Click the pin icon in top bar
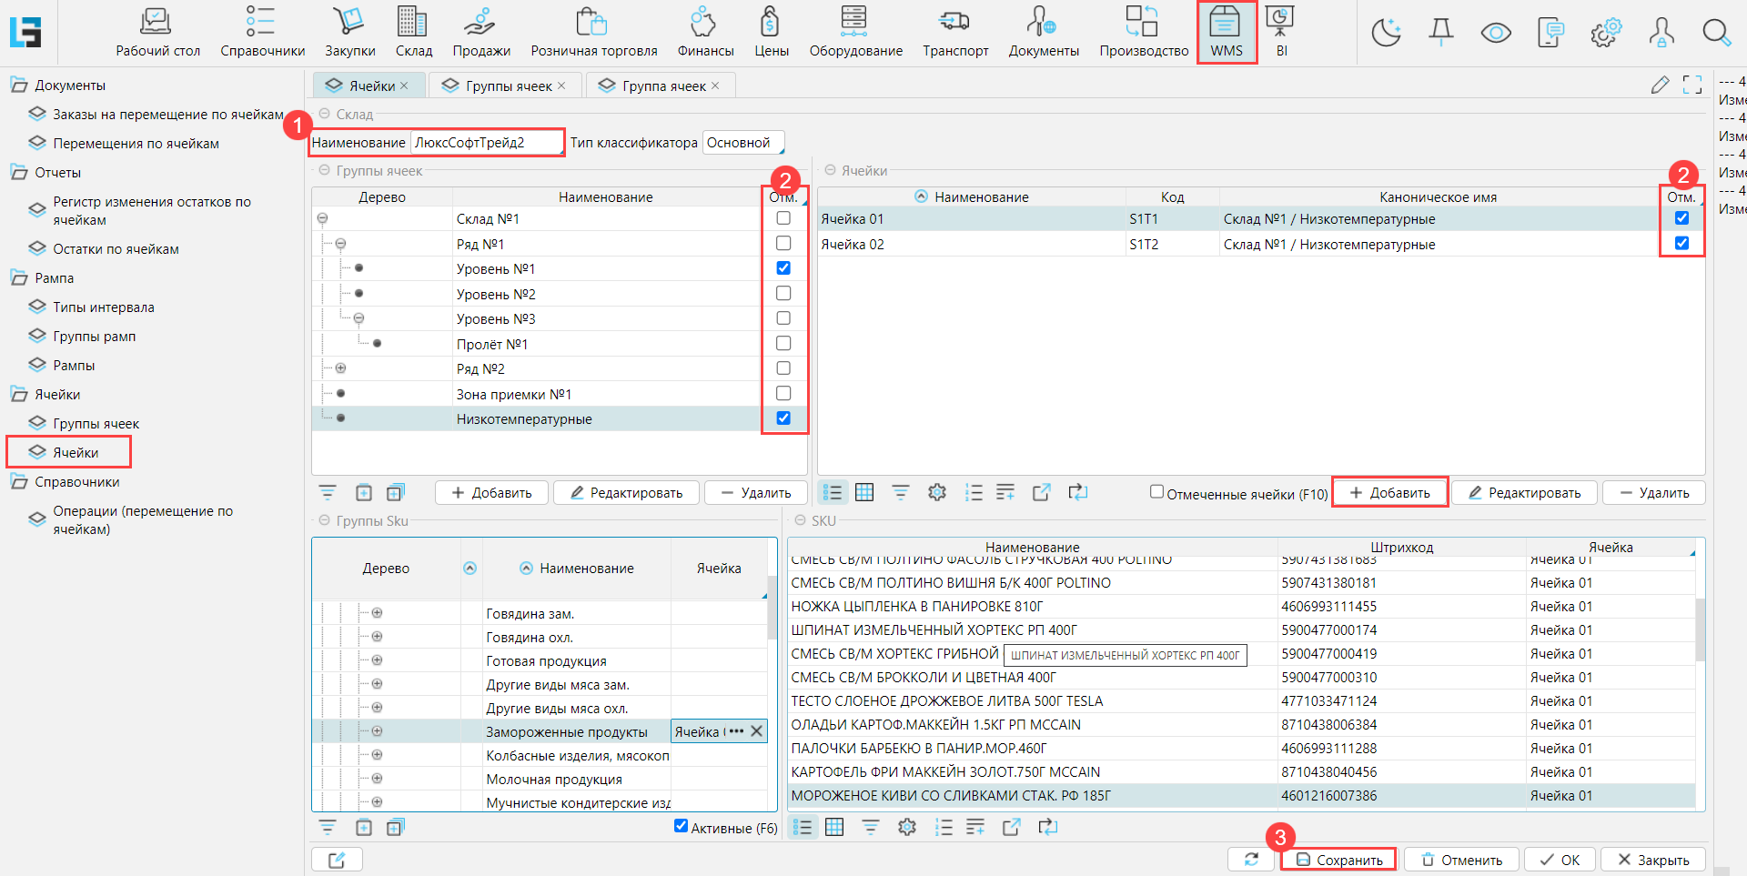 click(x=1441, y=33)
